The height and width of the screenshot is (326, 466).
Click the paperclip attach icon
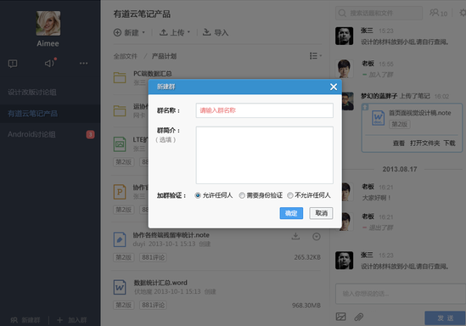(x=359, y=317)
